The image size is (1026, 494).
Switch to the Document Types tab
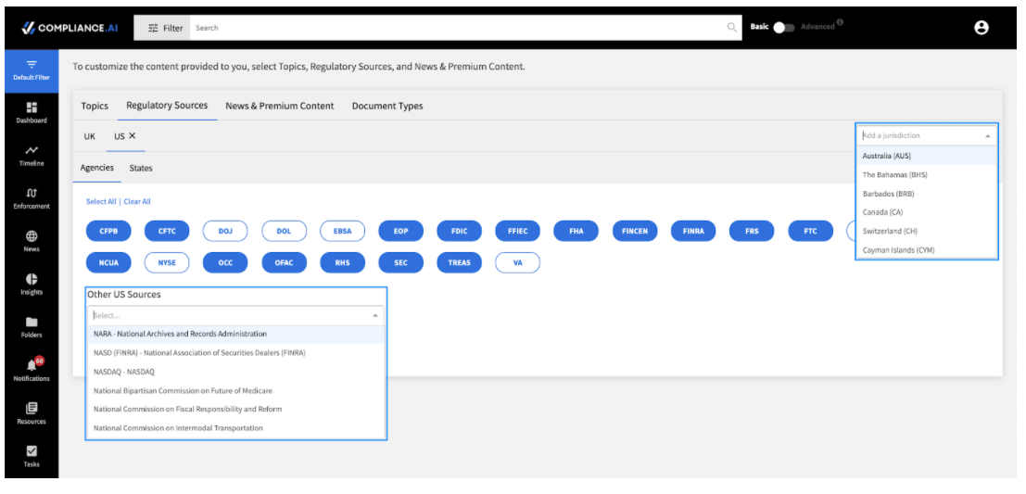387,106
